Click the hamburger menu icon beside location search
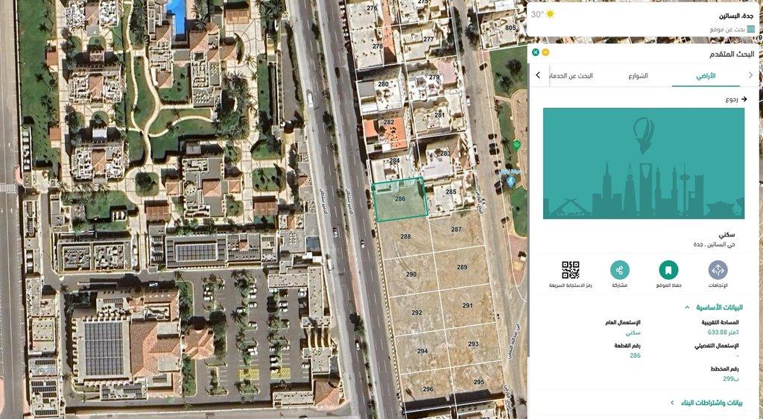763x419 pixels. (x=751, y=29)
